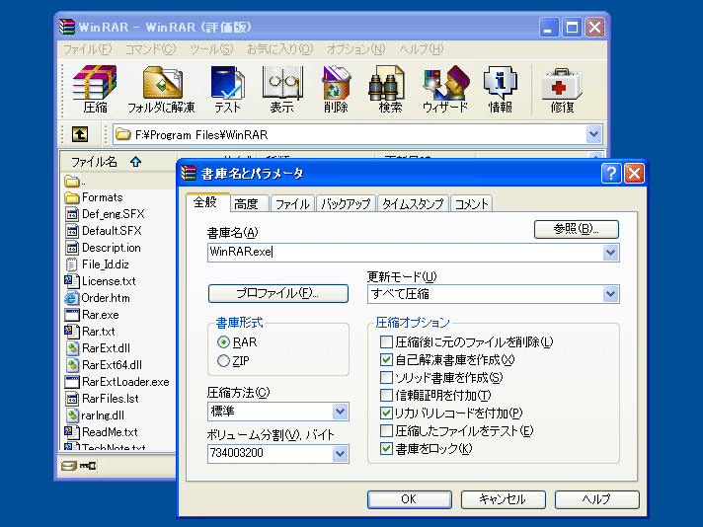Uncheck 自己解凍書庫を作成 checkbox

point(386,360)
